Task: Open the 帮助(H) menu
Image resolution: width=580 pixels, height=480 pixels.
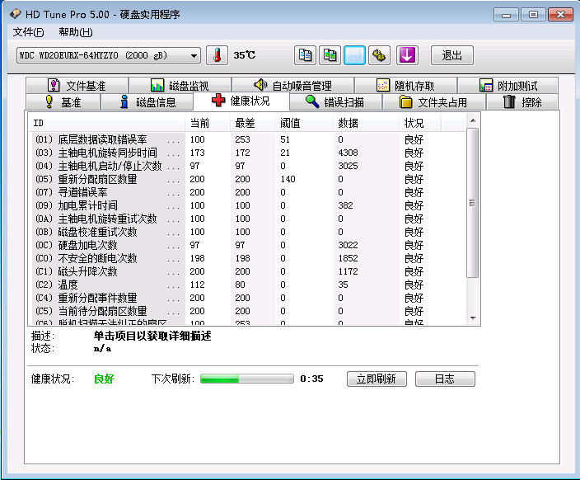Action: (76, 32)
